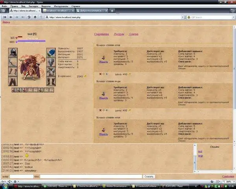
Task: Open the Opera panels toggle beside the tabs
Action: click(x=3, y=11)
